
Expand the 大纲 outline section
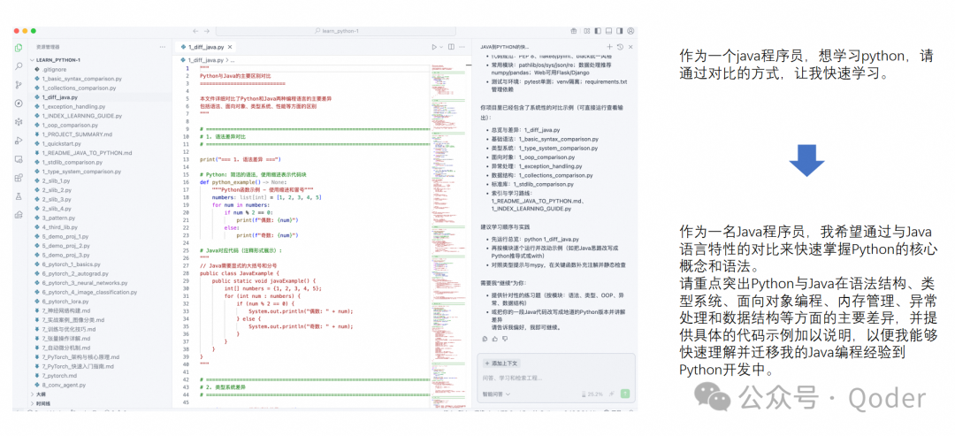tap(42, 394)
